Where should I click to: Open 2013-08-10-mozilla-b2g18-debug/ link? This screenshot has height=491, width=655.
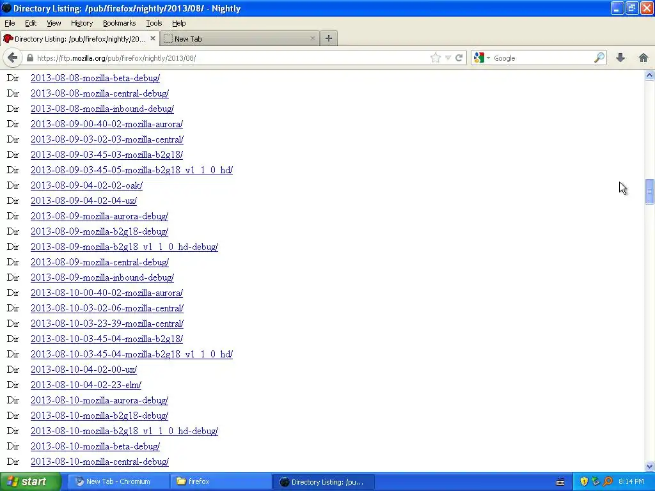[99, 416]
